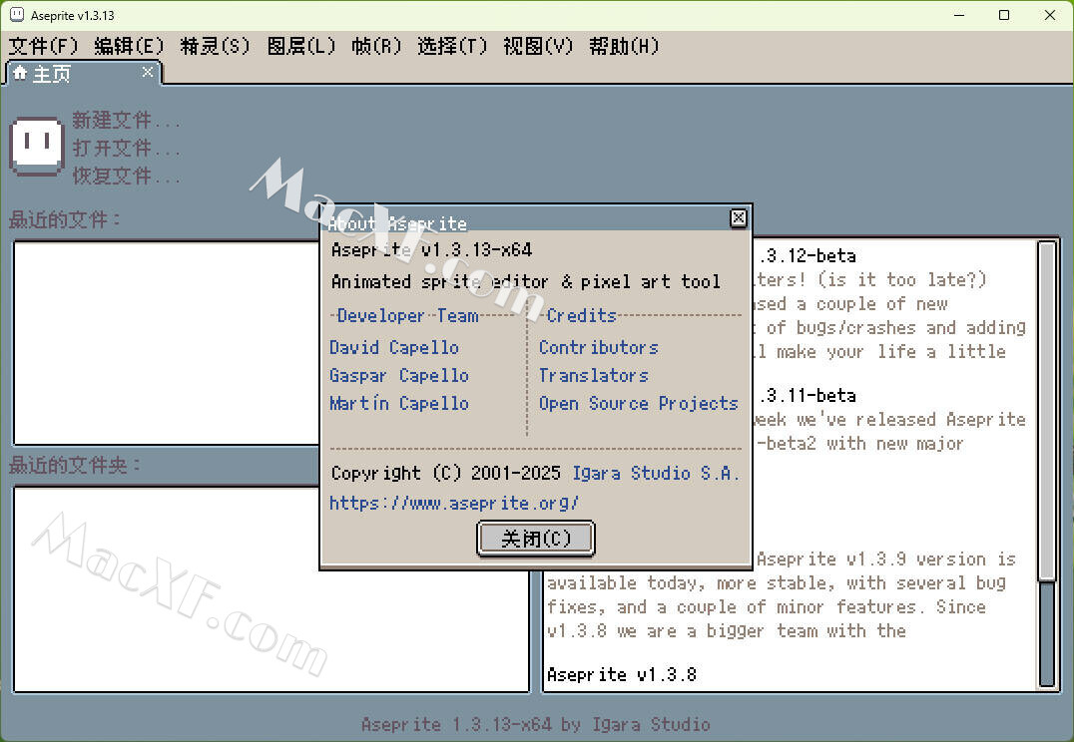1074x742 pixels.
Task: Open the Open Source Projects link
Action: 639,403
